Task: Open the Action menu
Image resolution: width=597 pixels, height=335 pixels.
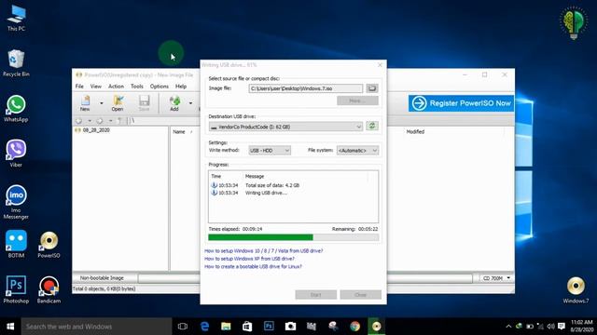Action: 116,87
